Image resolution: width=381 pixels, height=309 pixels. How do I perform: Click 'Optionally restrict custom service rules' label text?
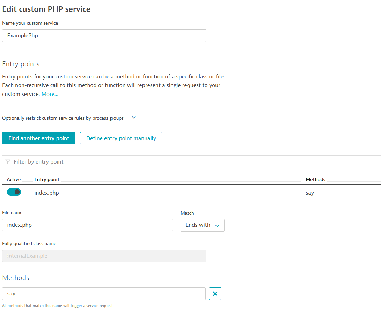[63, 118]
